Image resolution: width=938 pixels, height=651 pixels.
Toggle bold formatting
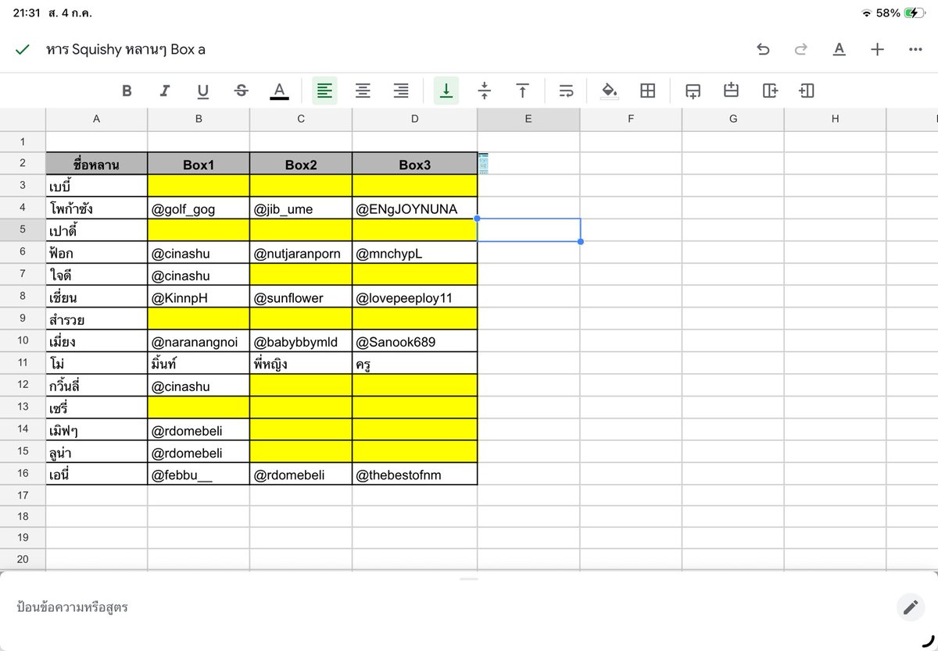pos(127,91)
